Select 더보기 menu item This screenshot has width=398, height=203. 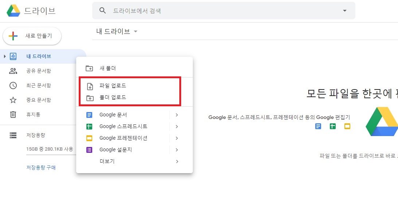point(134,162)
